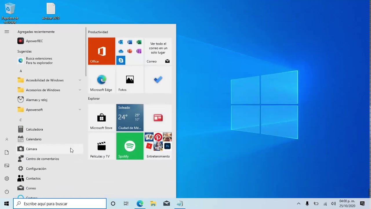Open Calculadora from the app list
This screenshot has height=209, width=371.
(x=50, y=129)
